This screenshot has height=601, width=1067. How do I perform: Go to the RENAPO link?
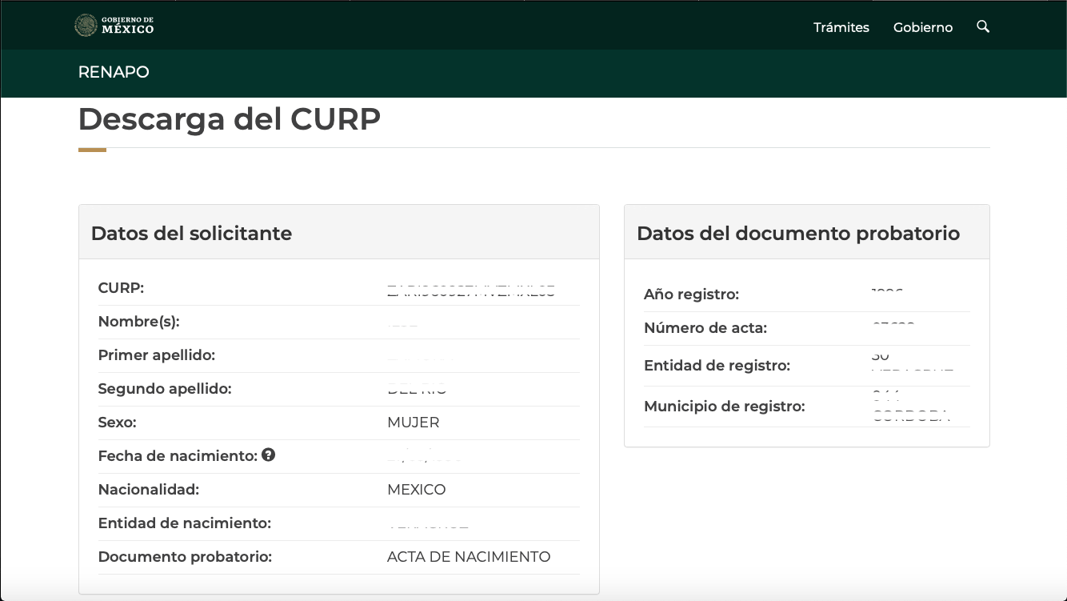(x=114, y=72)
